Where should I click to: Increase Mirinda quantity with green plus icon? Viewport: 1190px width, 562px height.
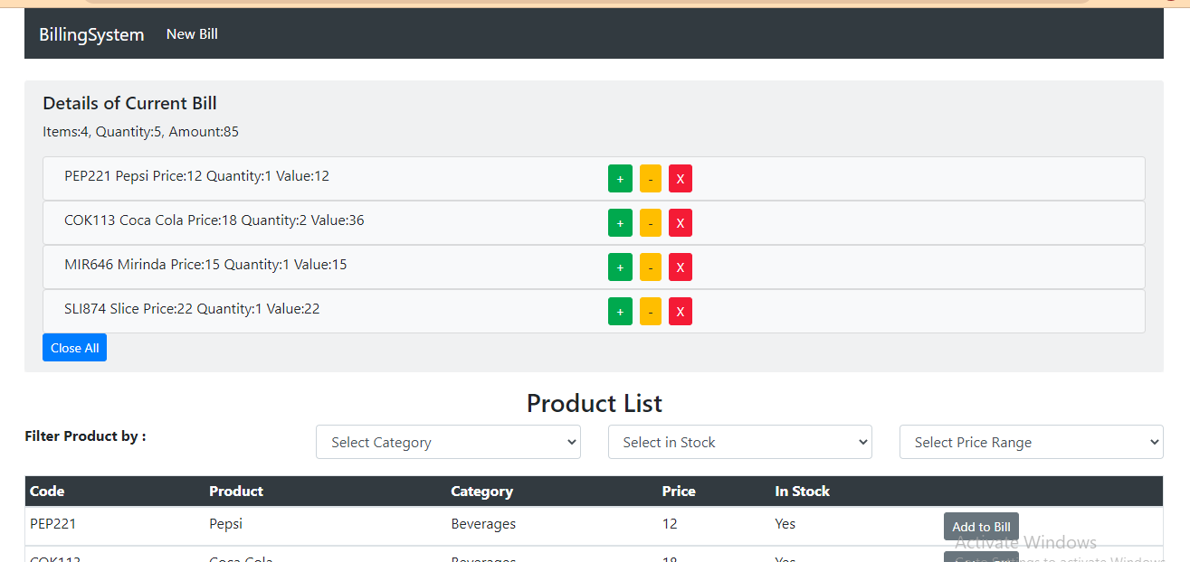point(620,267)
